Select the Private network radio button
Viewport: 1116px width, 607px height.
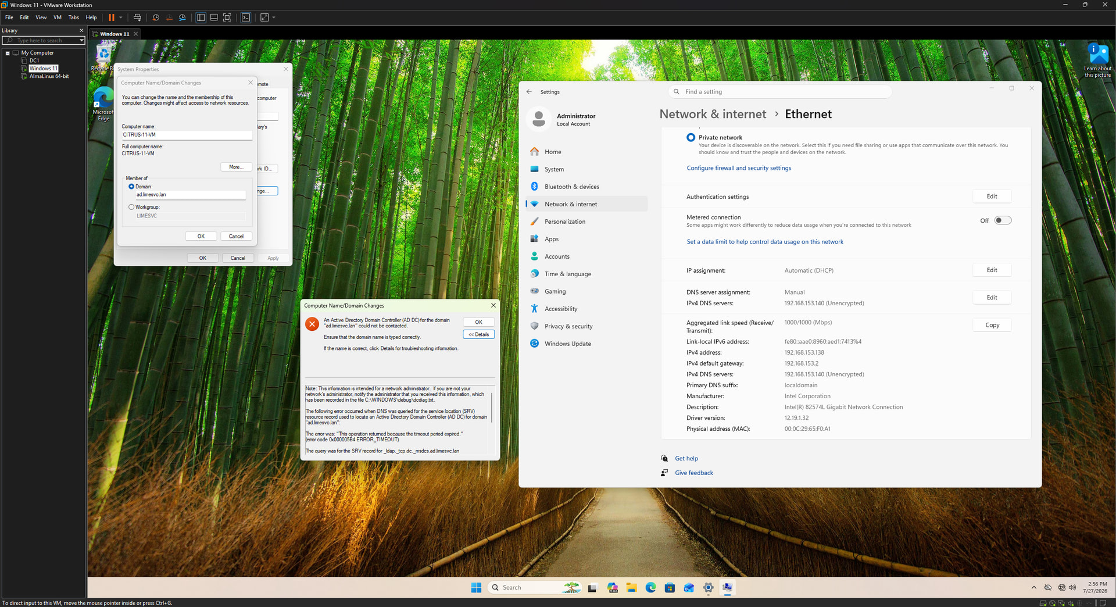point(691,138)
